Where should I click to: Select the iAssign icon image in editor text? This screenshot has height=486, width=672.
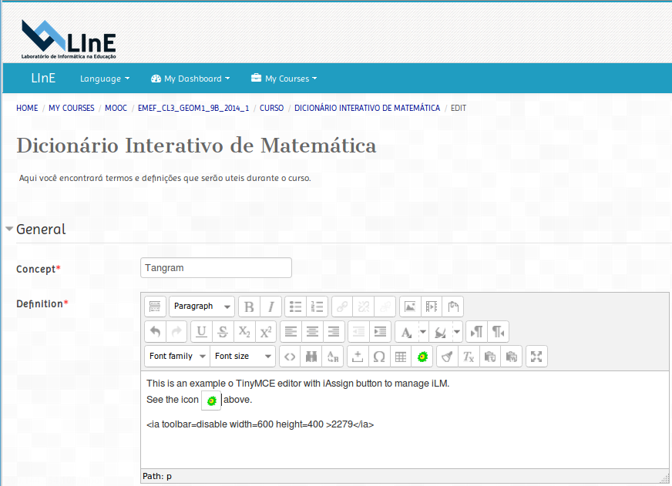[x=211, y=401]
